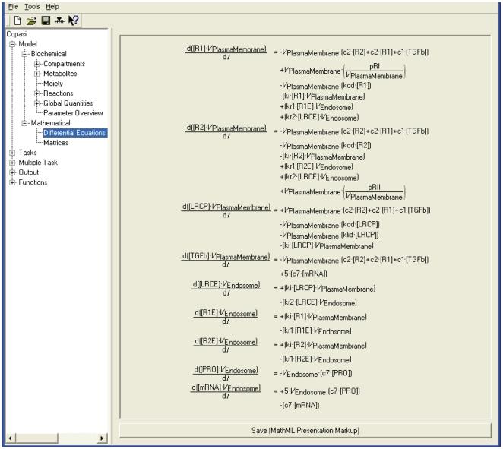Open the File menu
The height and width of the screenshot is (449, 503).
pos(12,6)
